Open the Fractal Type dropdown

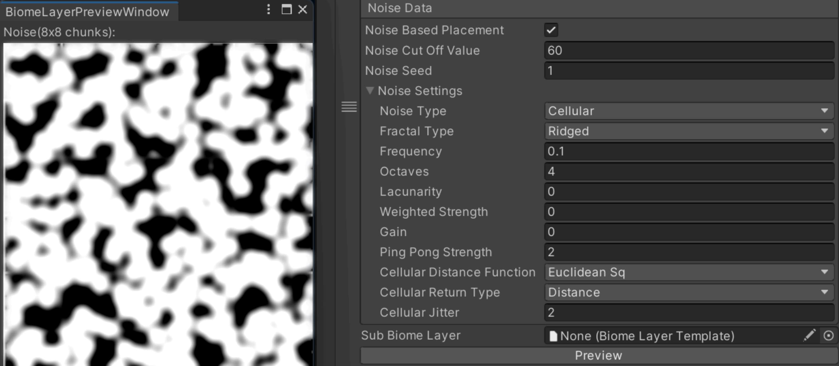coord(688,131)
